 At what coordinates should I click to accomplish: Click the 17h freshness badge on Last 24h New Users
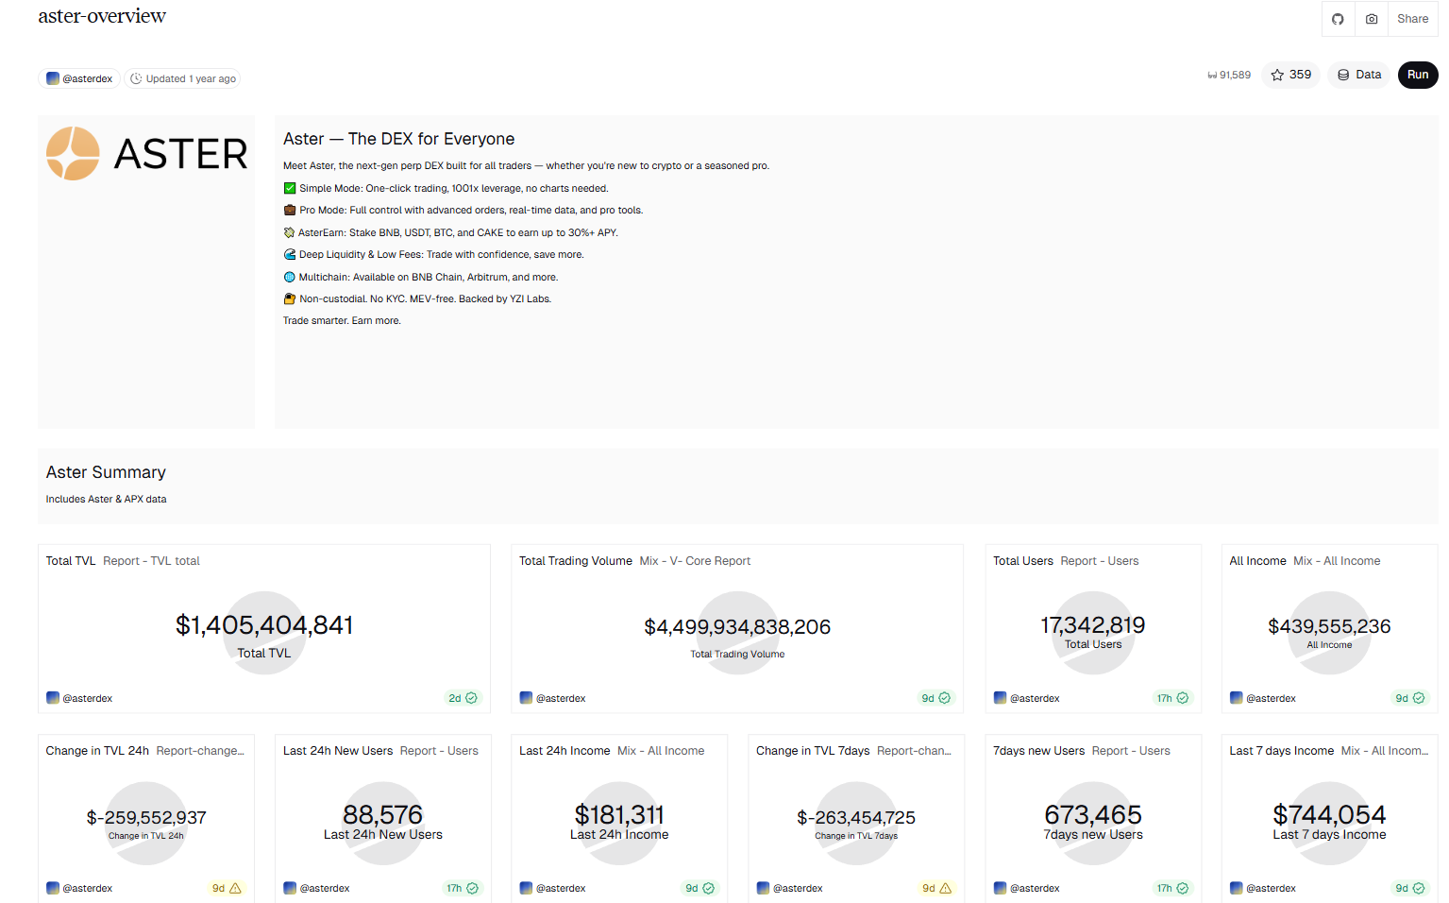click(463, 888)
